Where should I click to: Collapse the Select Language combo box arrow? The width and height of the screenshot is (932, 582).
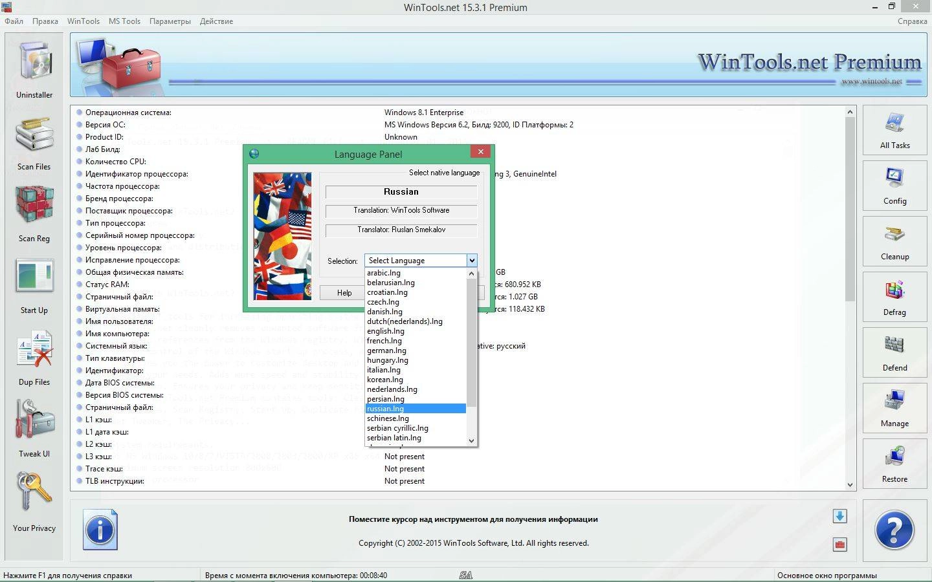tap(472, 261)
